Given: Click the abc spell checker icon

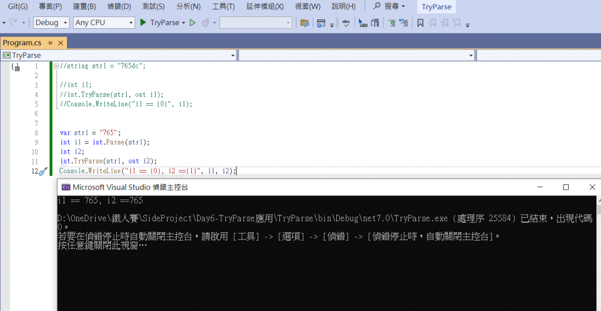Looking at the screenshot, I should [346, 23].
